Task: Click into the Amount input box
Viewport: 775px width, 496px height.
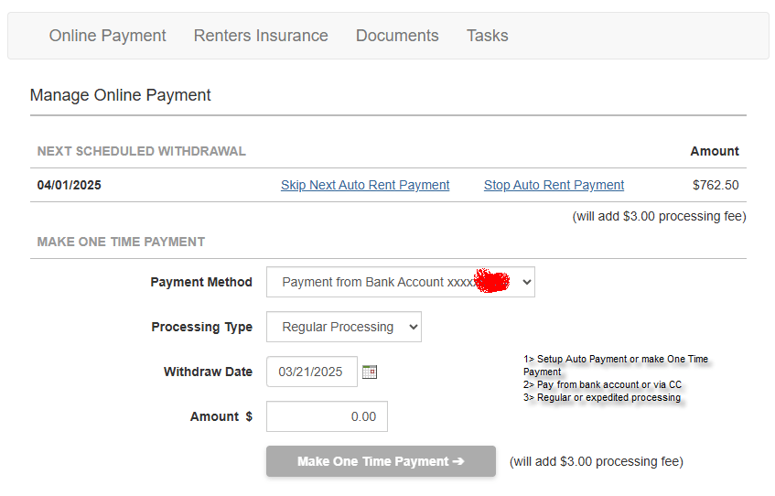Action: tap(327, 416)
